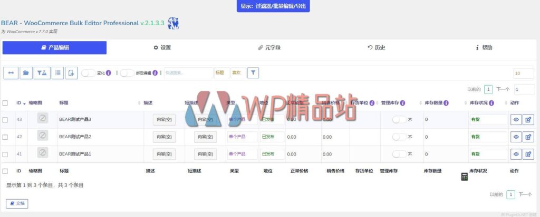
Task: Check the row checkbox for product 43
Action: tap(5, 120)
